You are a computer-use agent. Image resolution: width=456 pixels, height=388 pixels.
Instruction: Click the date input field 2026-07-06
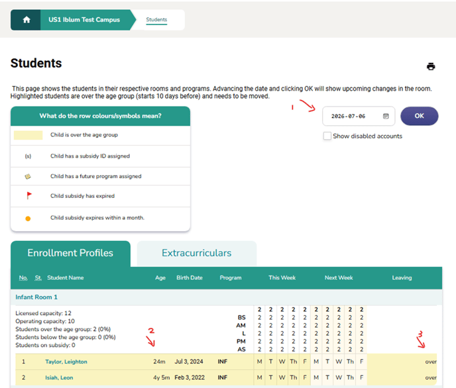point(350,116)
